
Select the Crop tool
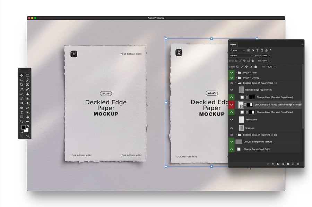coord(21,85)
